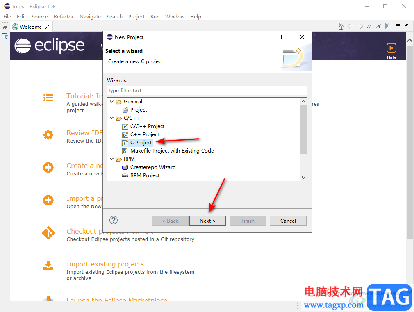414x312 pixels.
Task: Click the customize page icon in Welcome toolbar
Action: [388, 26]
